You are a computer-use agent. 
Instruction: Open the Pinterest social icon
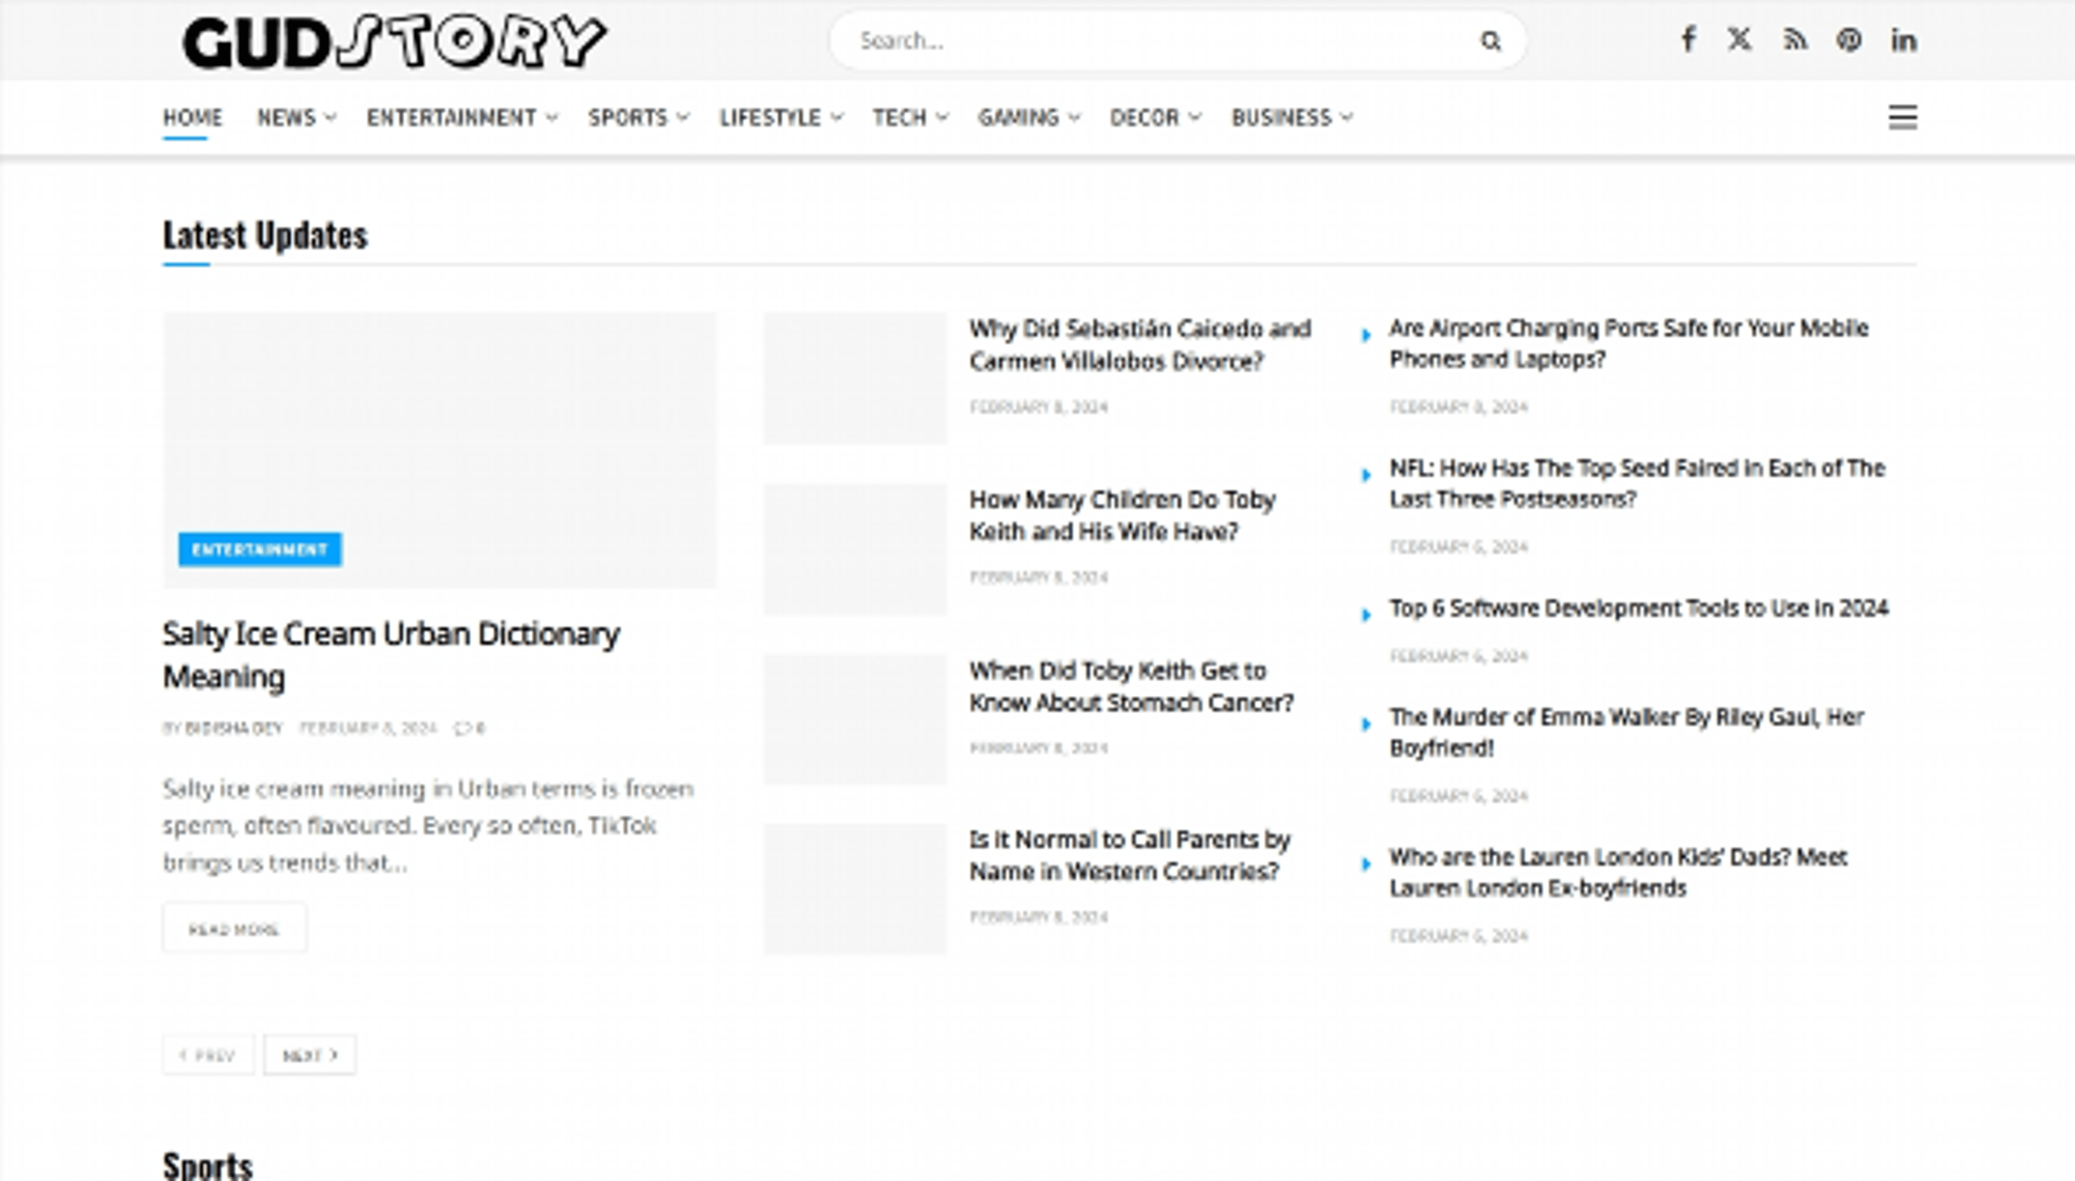[x=1849, y=39]
